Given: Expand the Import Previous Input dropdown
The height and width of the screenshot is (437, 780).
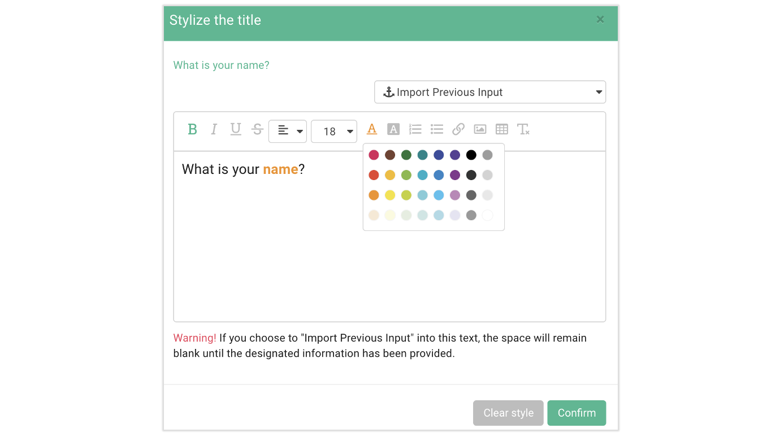Looking at the screenshot, I should pos(597,92).
